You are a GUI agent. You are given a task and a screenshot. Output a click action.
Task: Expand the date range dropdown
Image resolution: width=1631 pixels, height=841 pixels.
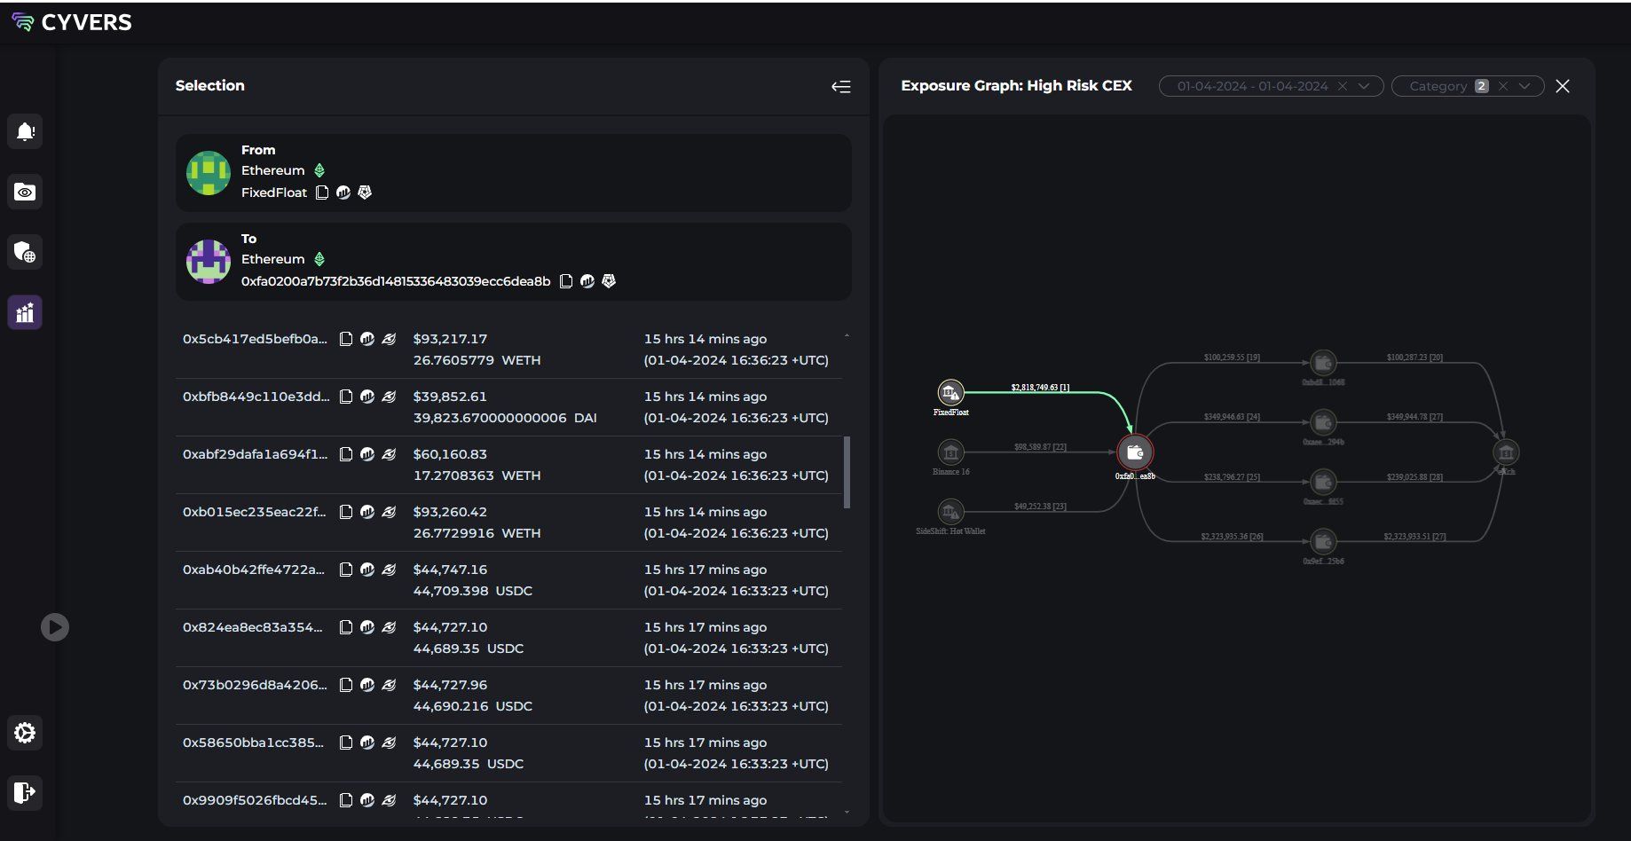click(1364, 86)
